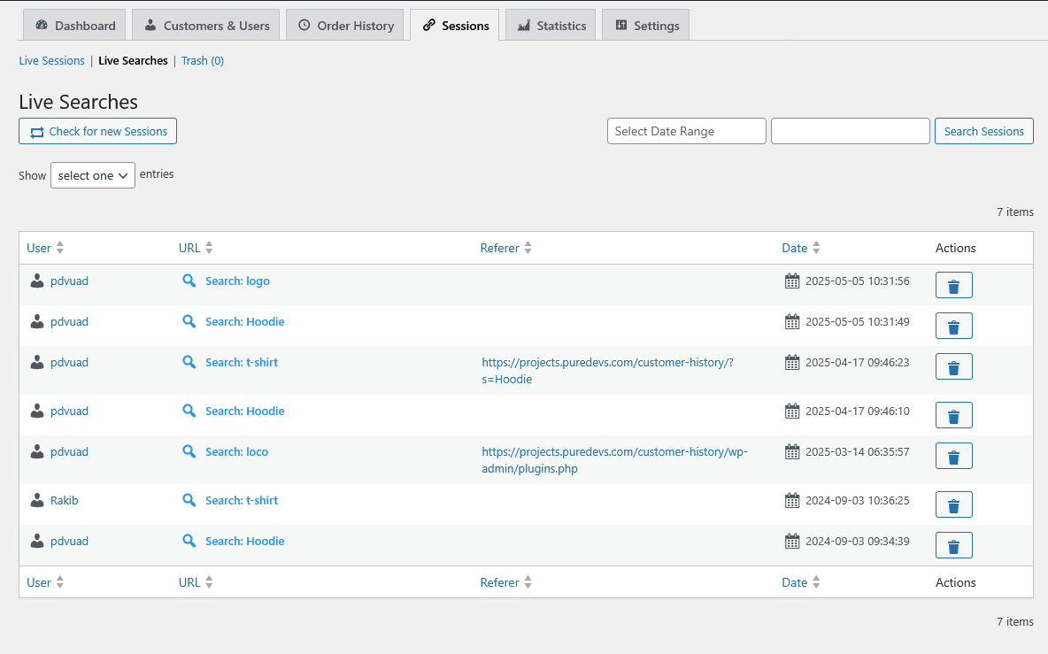Click the person icon next to Rakib
Viewport: 1048px width, 654px height.
[x=36, y=499]
